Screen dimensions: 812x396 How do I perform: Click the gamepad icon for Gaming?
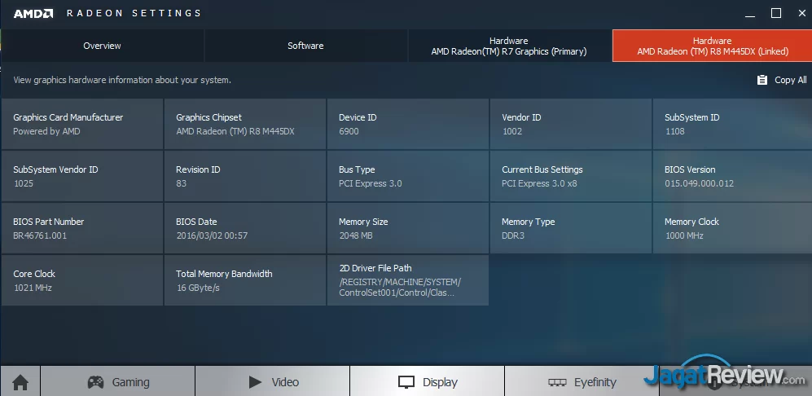point(96,382)
